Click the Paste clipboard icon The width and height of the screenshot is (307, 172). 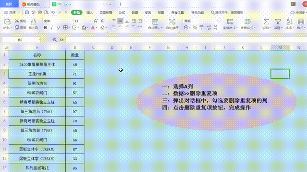click(7, 21)
